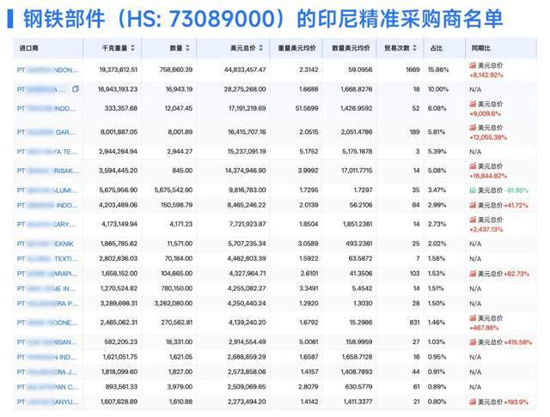Sort the table by 千克重量 column arrows

[132, 48]
